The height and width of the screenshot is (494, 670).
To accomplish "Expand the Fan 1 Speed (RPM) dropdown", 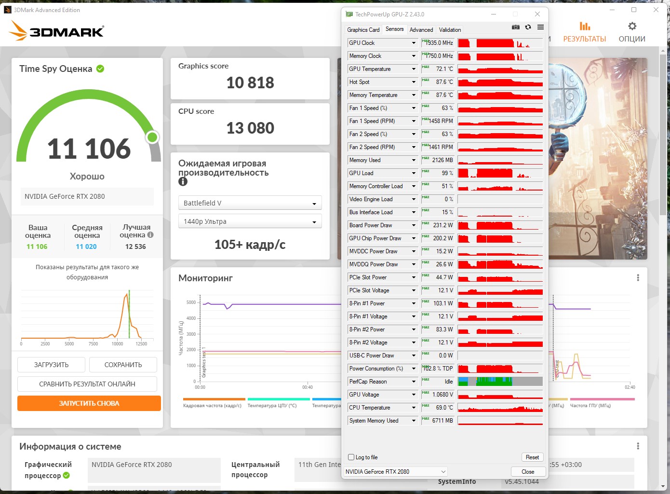I will (414, 121).
